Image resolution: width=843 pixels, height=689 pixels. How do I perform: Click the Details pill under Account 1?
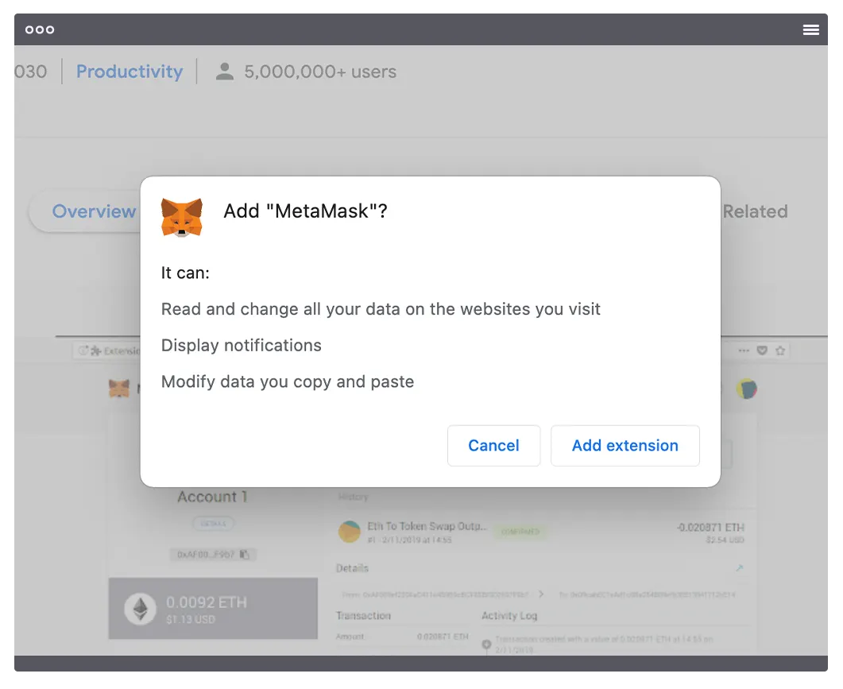click(x=213, y=524)
